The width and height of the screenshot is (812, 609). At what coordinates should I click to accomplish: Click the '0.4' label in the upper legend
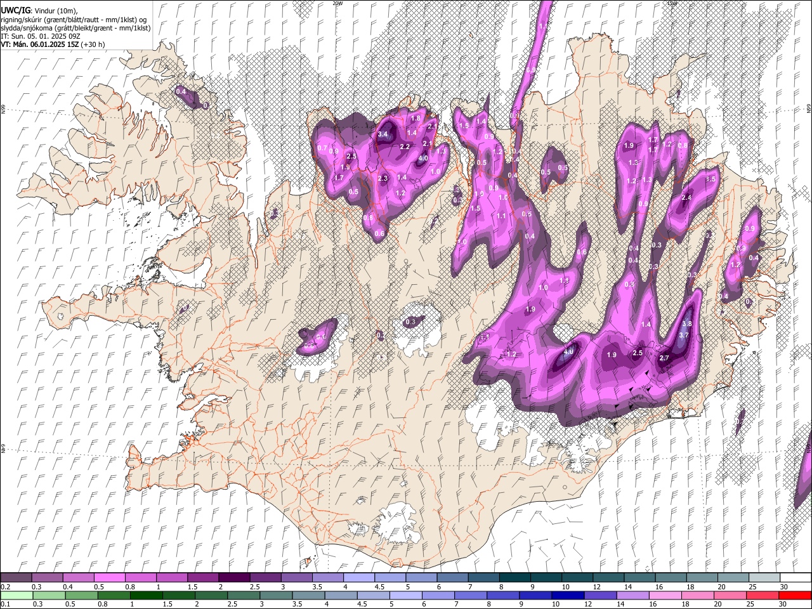[x=68, y=587]
